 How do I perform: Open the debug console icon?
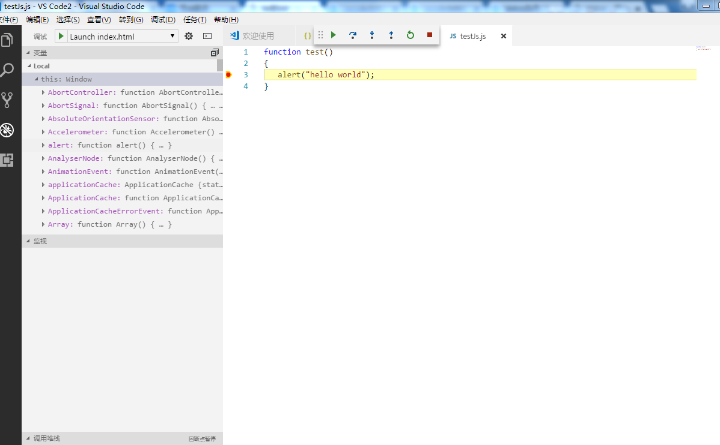click(207, 36)
